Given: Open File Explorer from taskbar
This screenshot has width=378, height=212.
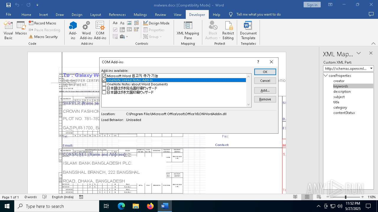Looking at the screenshot, I should point(136,206).
